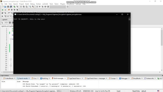
Task: Click the select pointer tool icon
Action: click(2, 22)
